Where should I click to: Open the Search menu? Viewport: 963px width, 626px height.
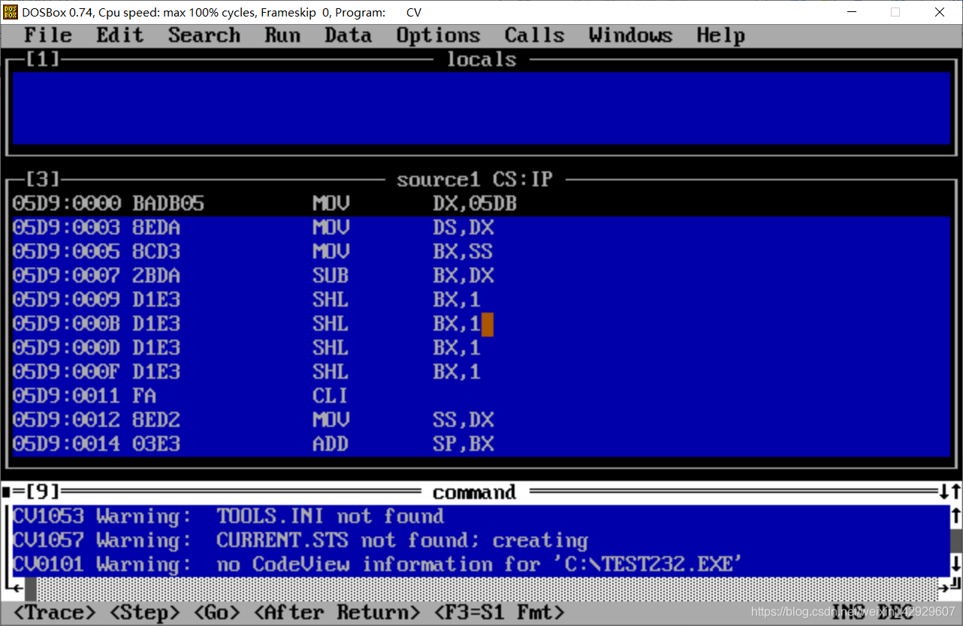pyautogui.click(x=204, y=35)
